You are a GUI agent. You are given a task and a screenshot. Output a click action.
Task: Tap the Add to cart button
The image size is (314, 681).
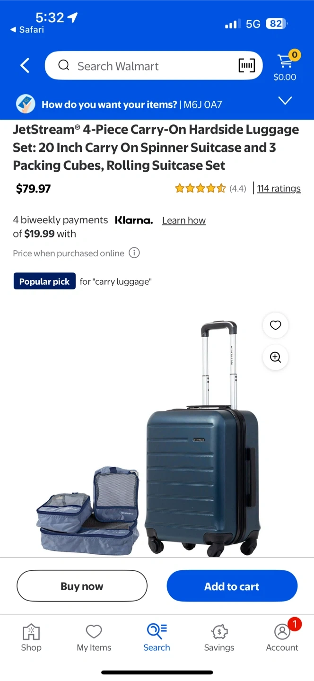pyautogui.click(x=232, y=586)
